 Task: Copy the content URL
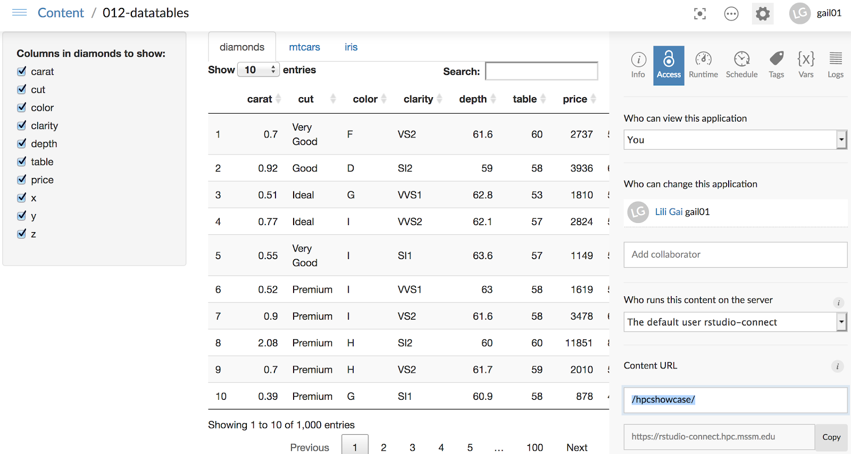831,437
